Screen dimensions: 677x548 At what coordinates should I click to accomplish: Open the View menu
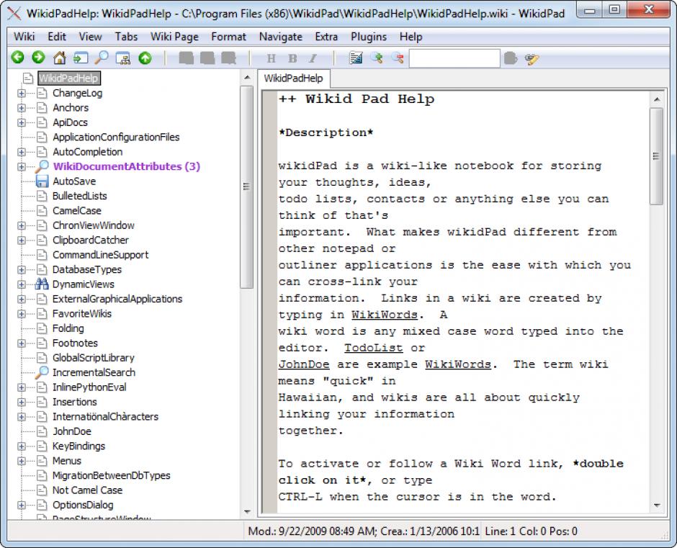pos(90,37)
